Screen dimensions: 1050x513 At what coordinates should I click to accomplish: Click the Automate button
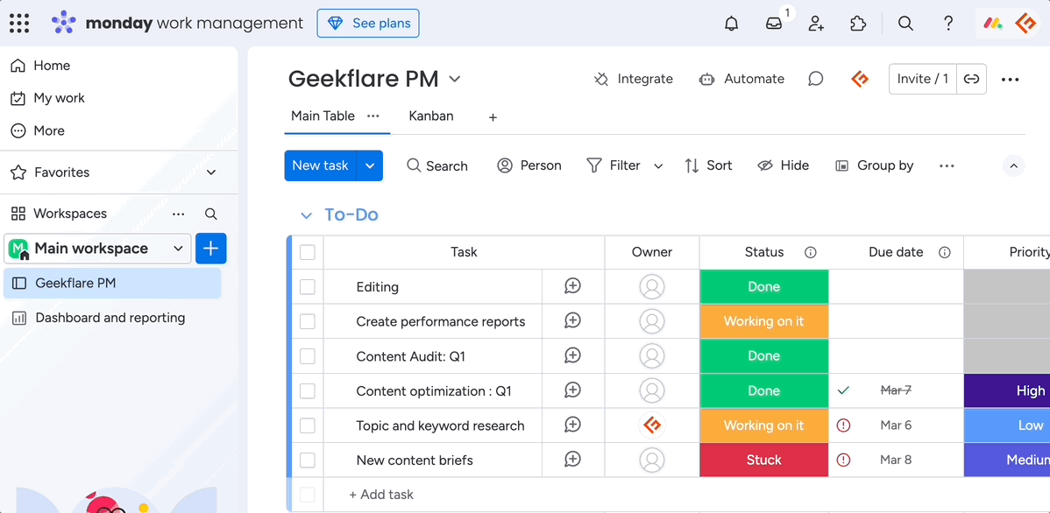[741, 79]
